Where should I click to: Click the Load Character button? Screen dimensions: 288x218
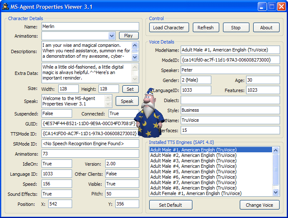[x=169, y=28]
